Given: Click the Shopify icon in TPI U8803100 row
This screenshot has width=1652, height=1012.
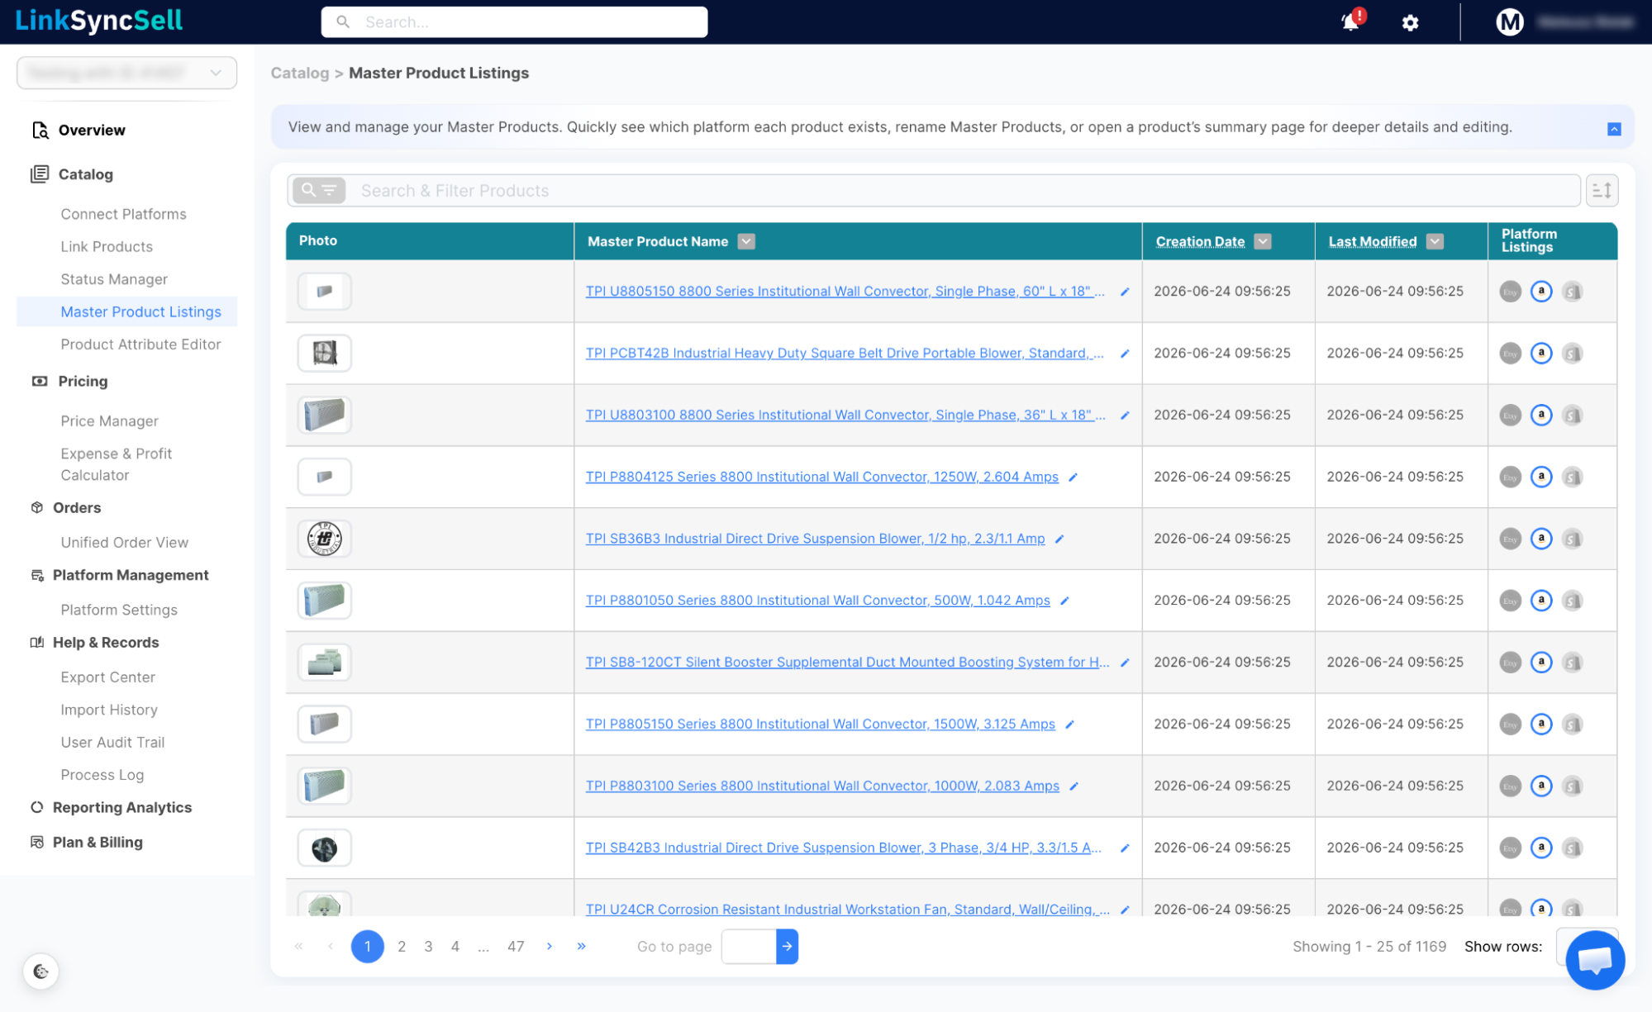Looking at the screenshot, I should [1572, 415].
